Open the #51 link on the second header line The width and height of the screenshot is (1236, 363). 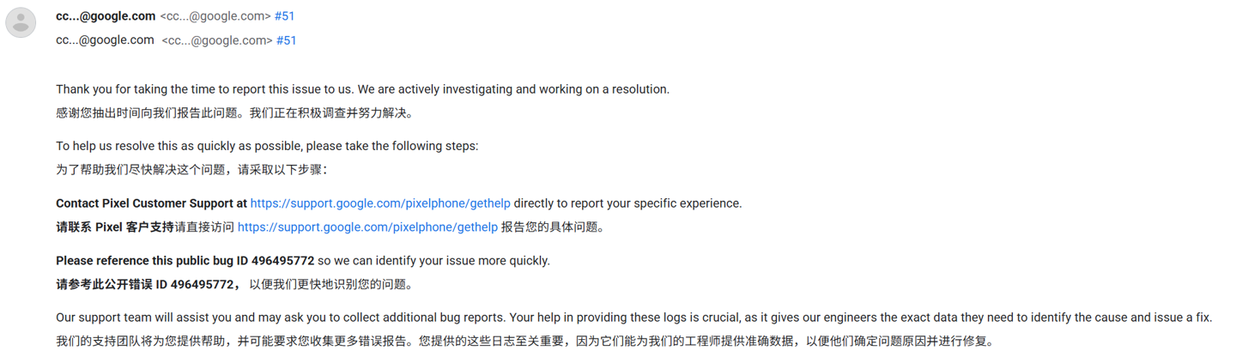[286, 40]
